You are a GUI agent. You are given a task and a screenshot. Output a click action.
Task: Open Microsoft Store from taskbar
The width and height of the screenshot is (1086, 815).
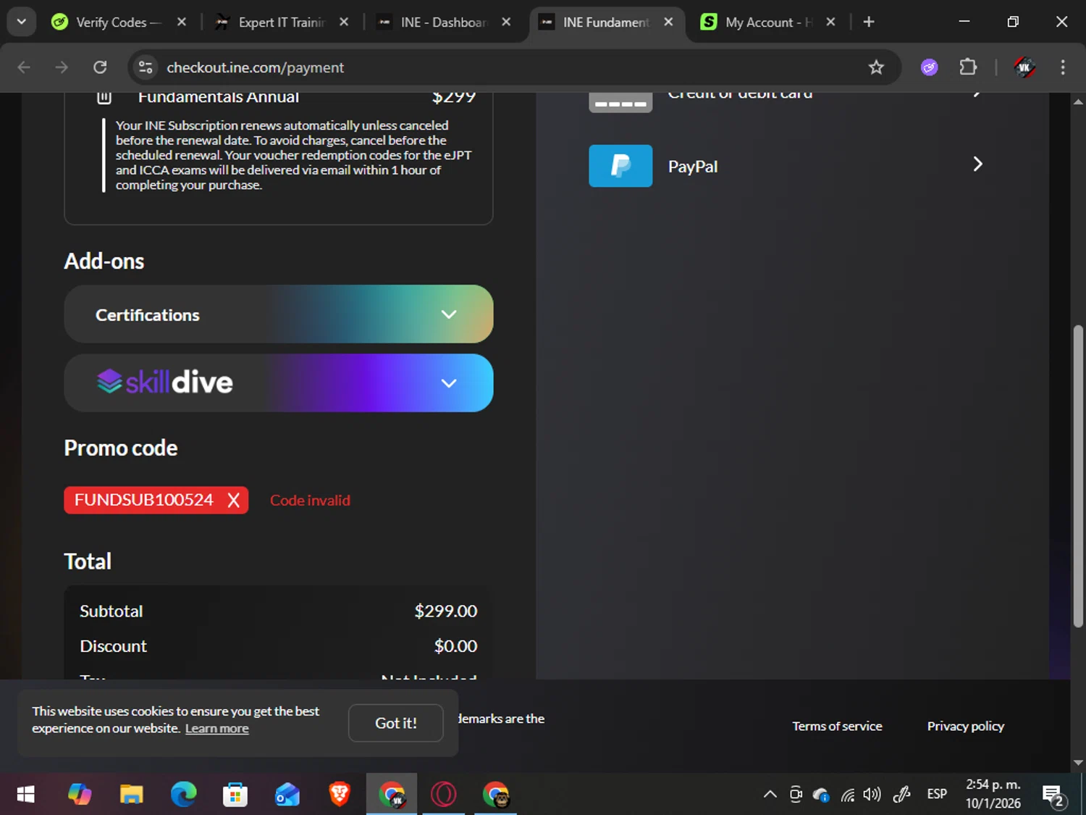[235, 795]
